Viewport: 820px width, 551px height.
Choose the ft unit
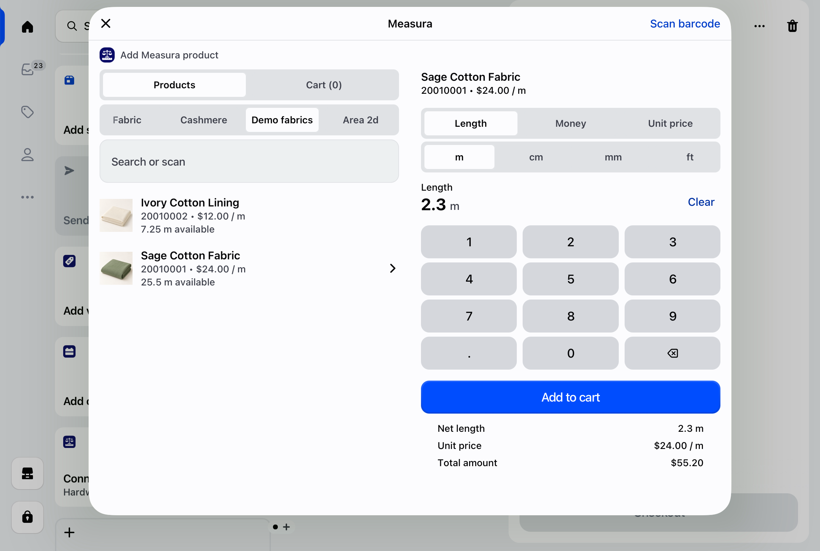pyautogui.click(x=690, y=157)
